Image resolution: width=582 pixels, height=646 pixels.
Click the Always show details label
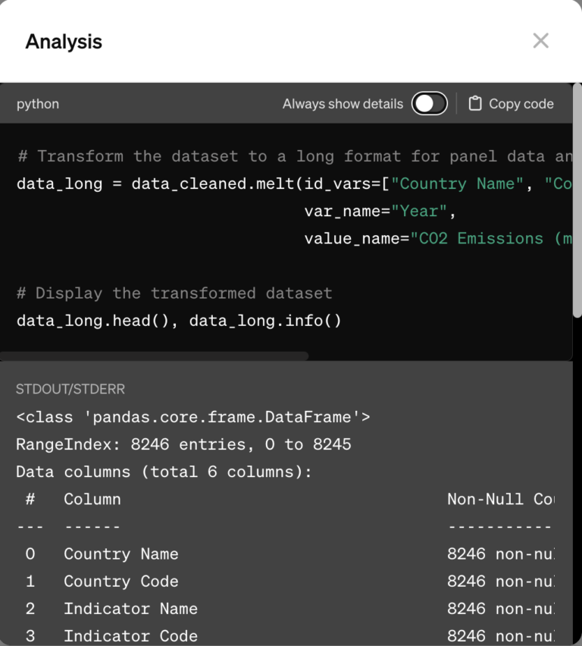coord(343,104)
